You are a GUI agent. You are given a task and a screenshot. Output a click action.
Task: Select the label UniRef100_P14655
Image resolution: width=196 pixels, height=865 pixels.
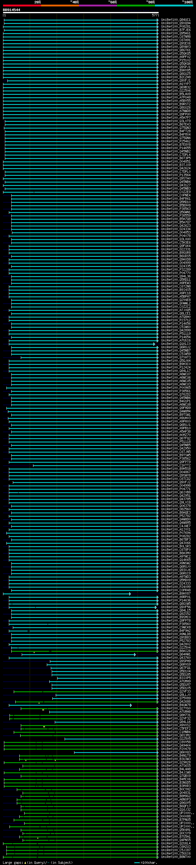click(176, 148)
